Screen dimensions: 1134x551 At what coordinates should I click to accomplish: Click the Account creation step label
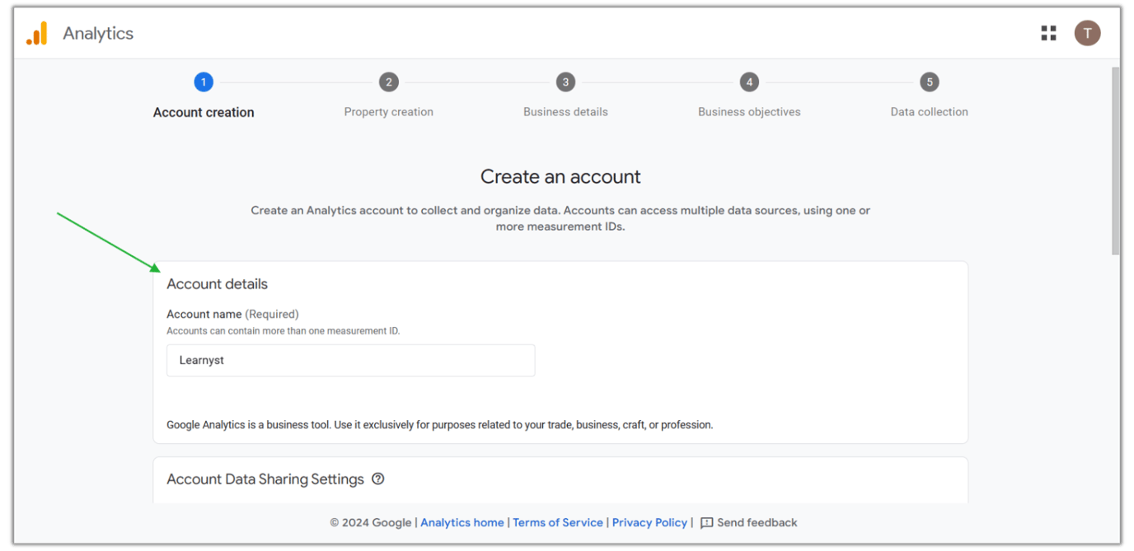(204, 112)
